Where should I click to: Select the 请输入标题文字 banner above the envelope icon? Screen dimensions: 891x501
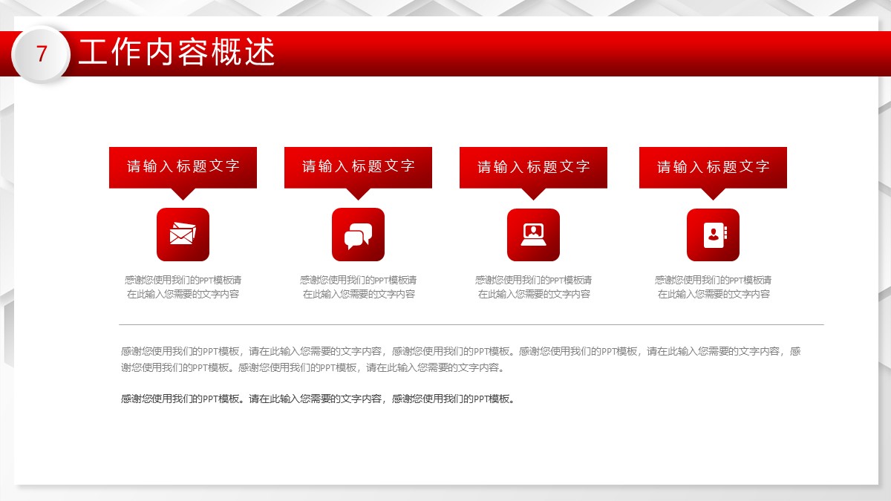[x=183, y=166]
